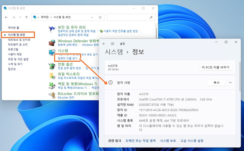
Task: Expand the address bar history dropdown
Action: [92, 17]
